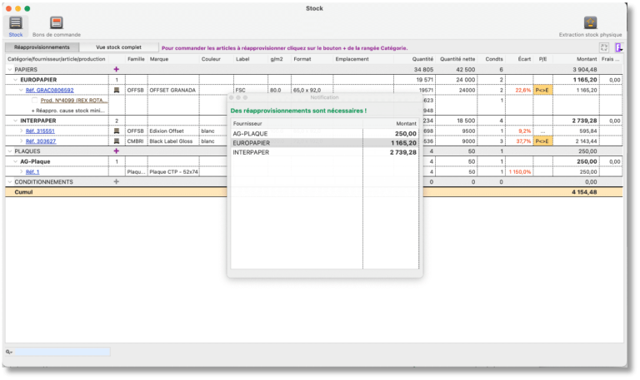Tick the Prod. N°4099 checkbox

coord(35,100)
